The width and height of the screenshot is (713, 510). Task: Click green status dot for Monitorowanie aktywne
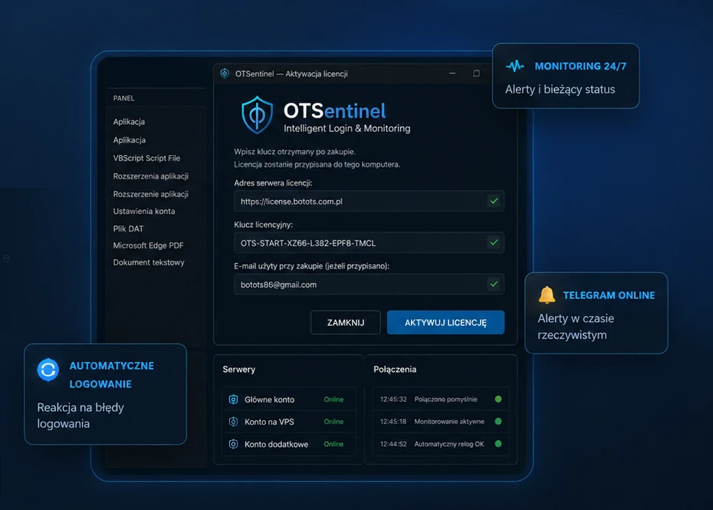tap(498, 421)
